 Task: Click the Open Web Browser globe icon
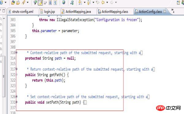click(64, 2)
